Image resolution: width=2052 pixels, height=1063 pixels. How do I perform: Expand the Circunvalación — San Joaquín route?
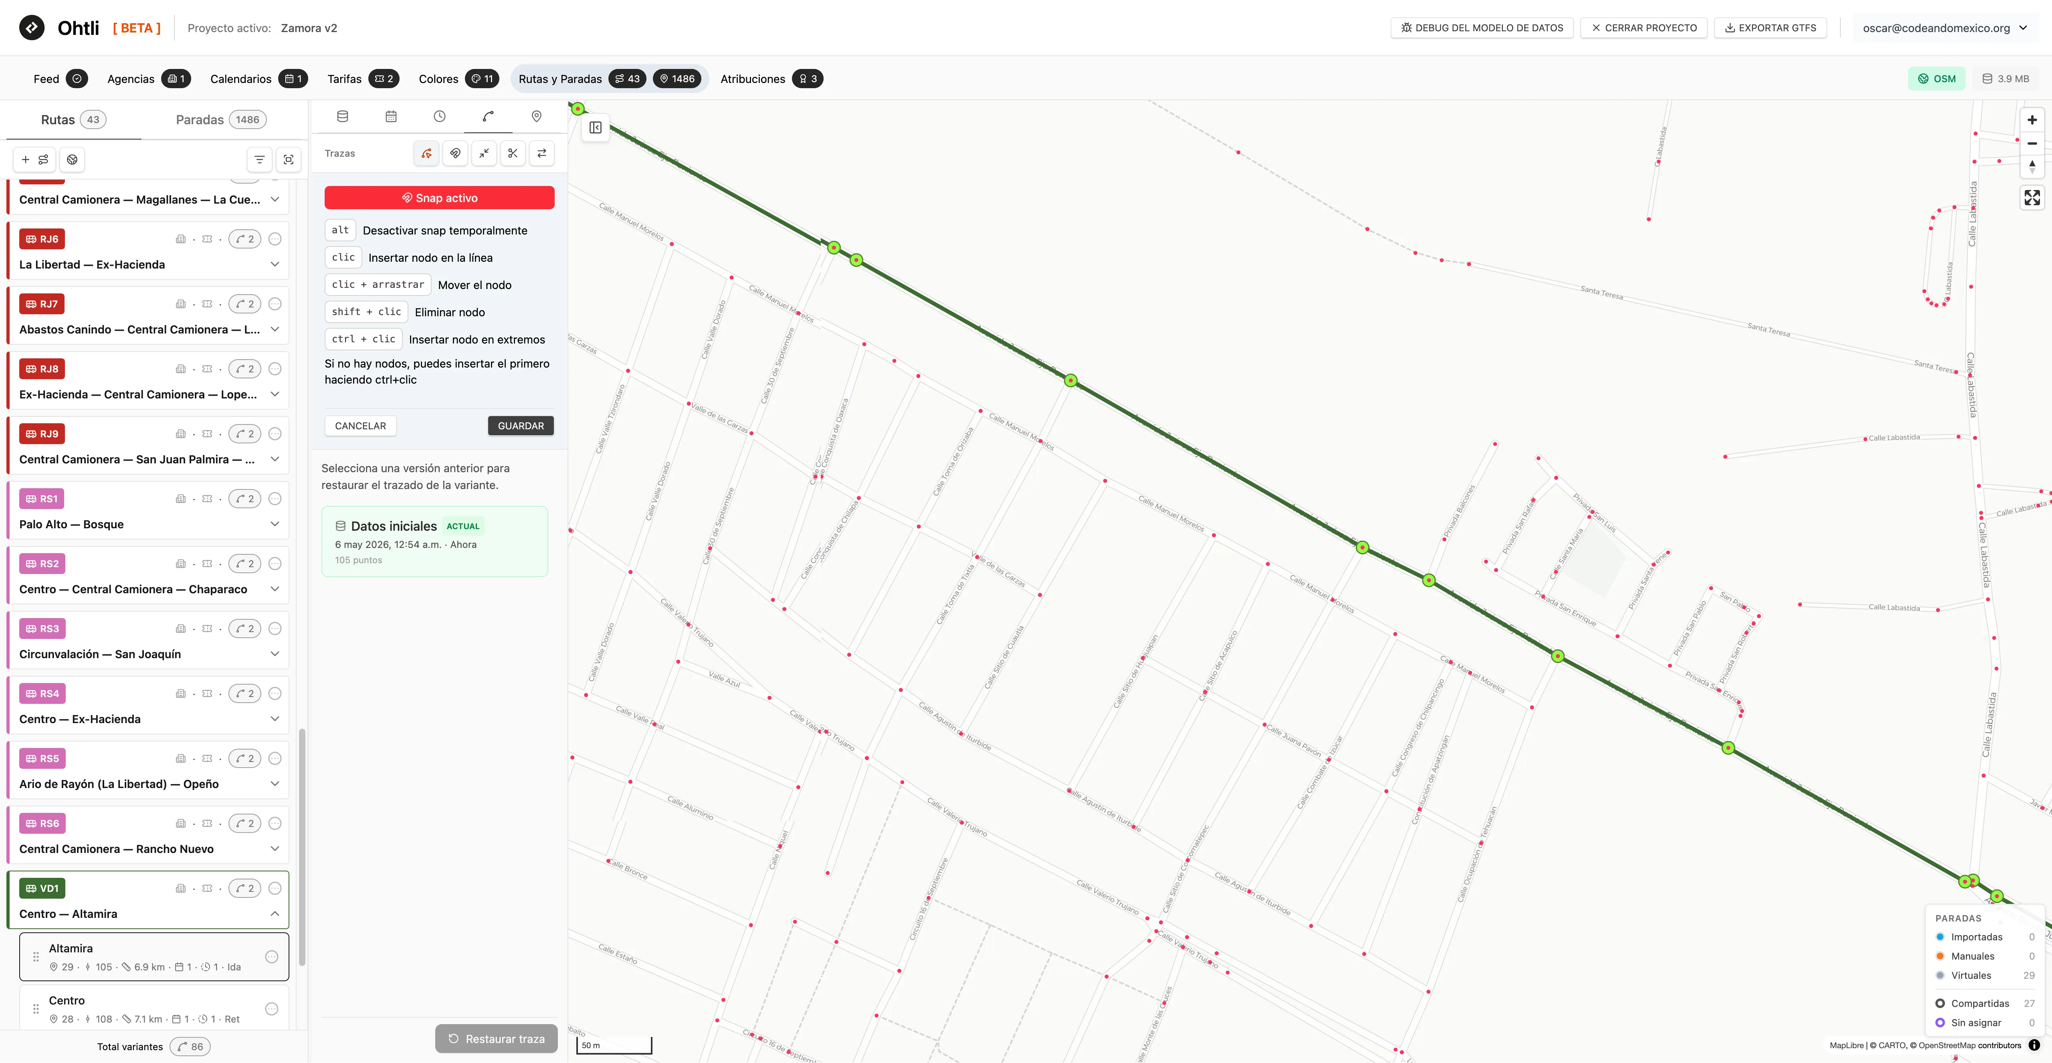275,654
